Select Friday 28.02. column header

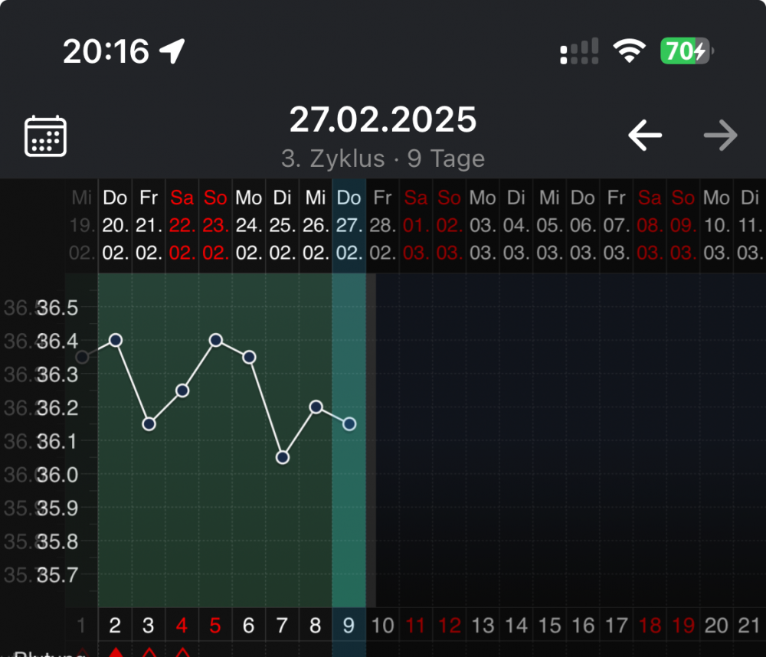[x=382, y=225]
